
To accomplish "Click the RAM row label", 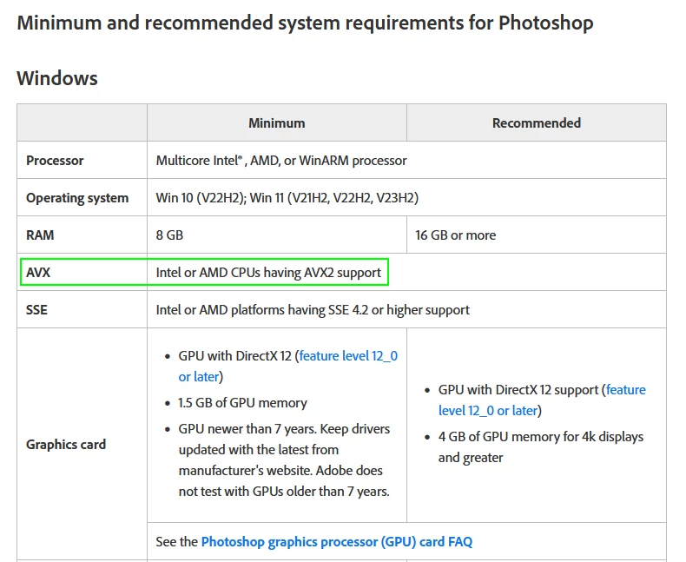I will (40, 235).
